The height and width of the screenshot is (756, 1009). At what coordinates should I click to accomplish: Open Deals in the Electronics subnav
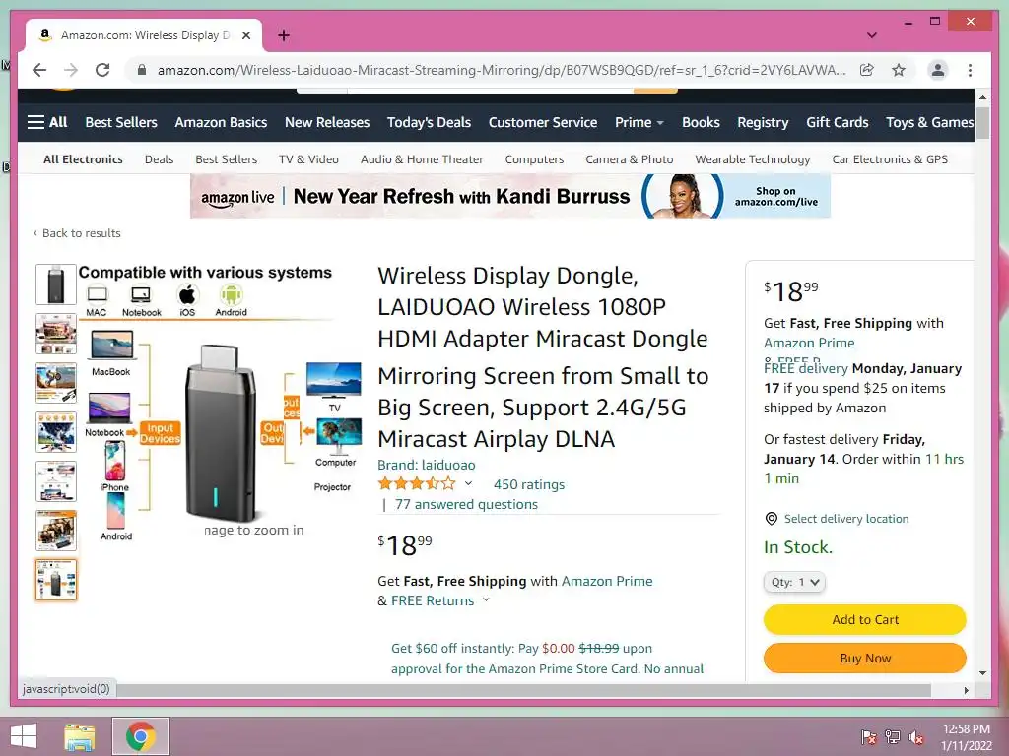(159, 159)
